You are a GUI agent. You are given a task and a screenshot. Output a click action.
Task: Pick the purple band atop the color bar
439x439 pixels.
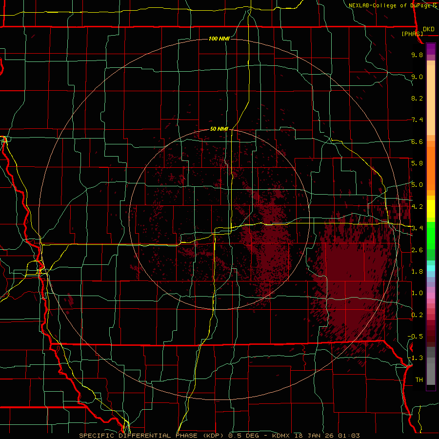pos(431,49)
